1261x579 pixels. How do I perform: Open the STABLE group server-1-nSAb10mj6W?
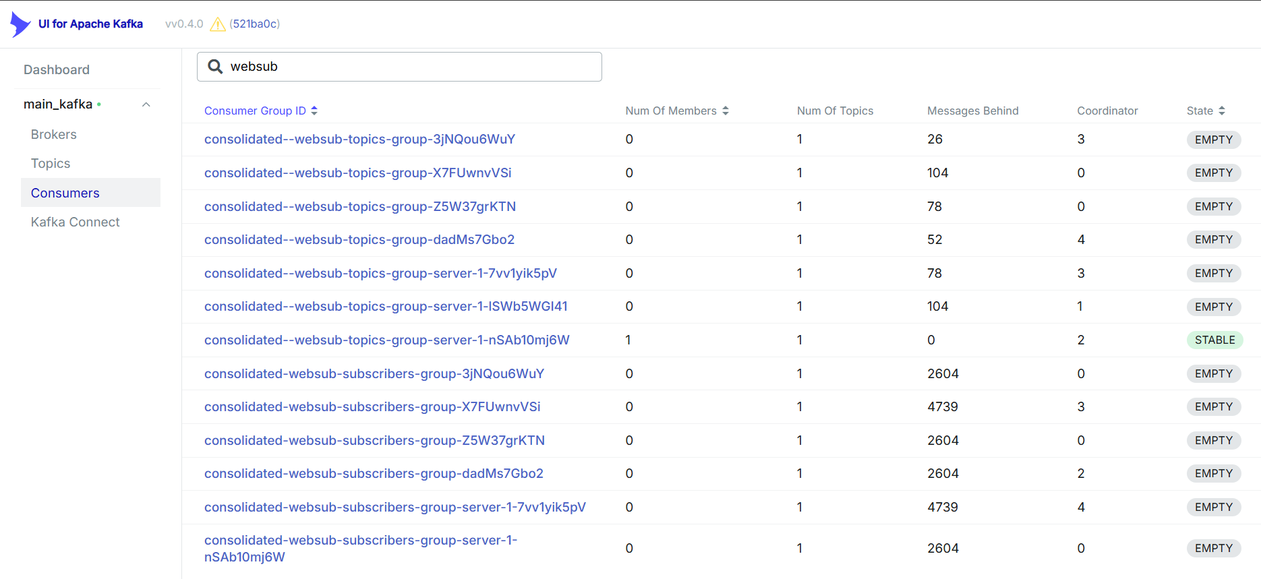tap(386, 340)
